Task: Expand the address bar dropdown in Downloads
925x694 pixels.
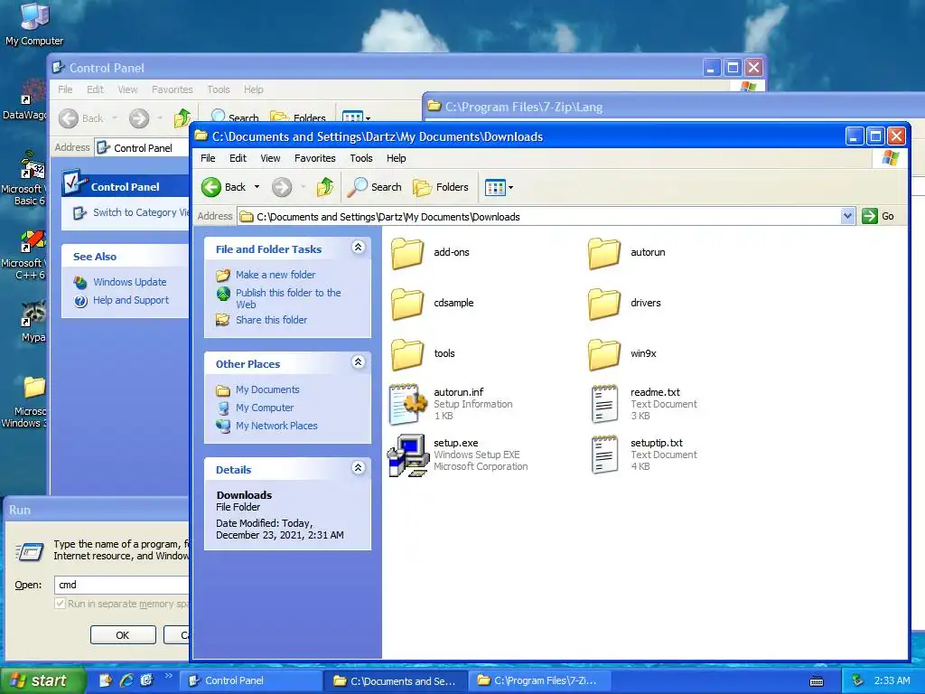Action: tap(847, 217)
